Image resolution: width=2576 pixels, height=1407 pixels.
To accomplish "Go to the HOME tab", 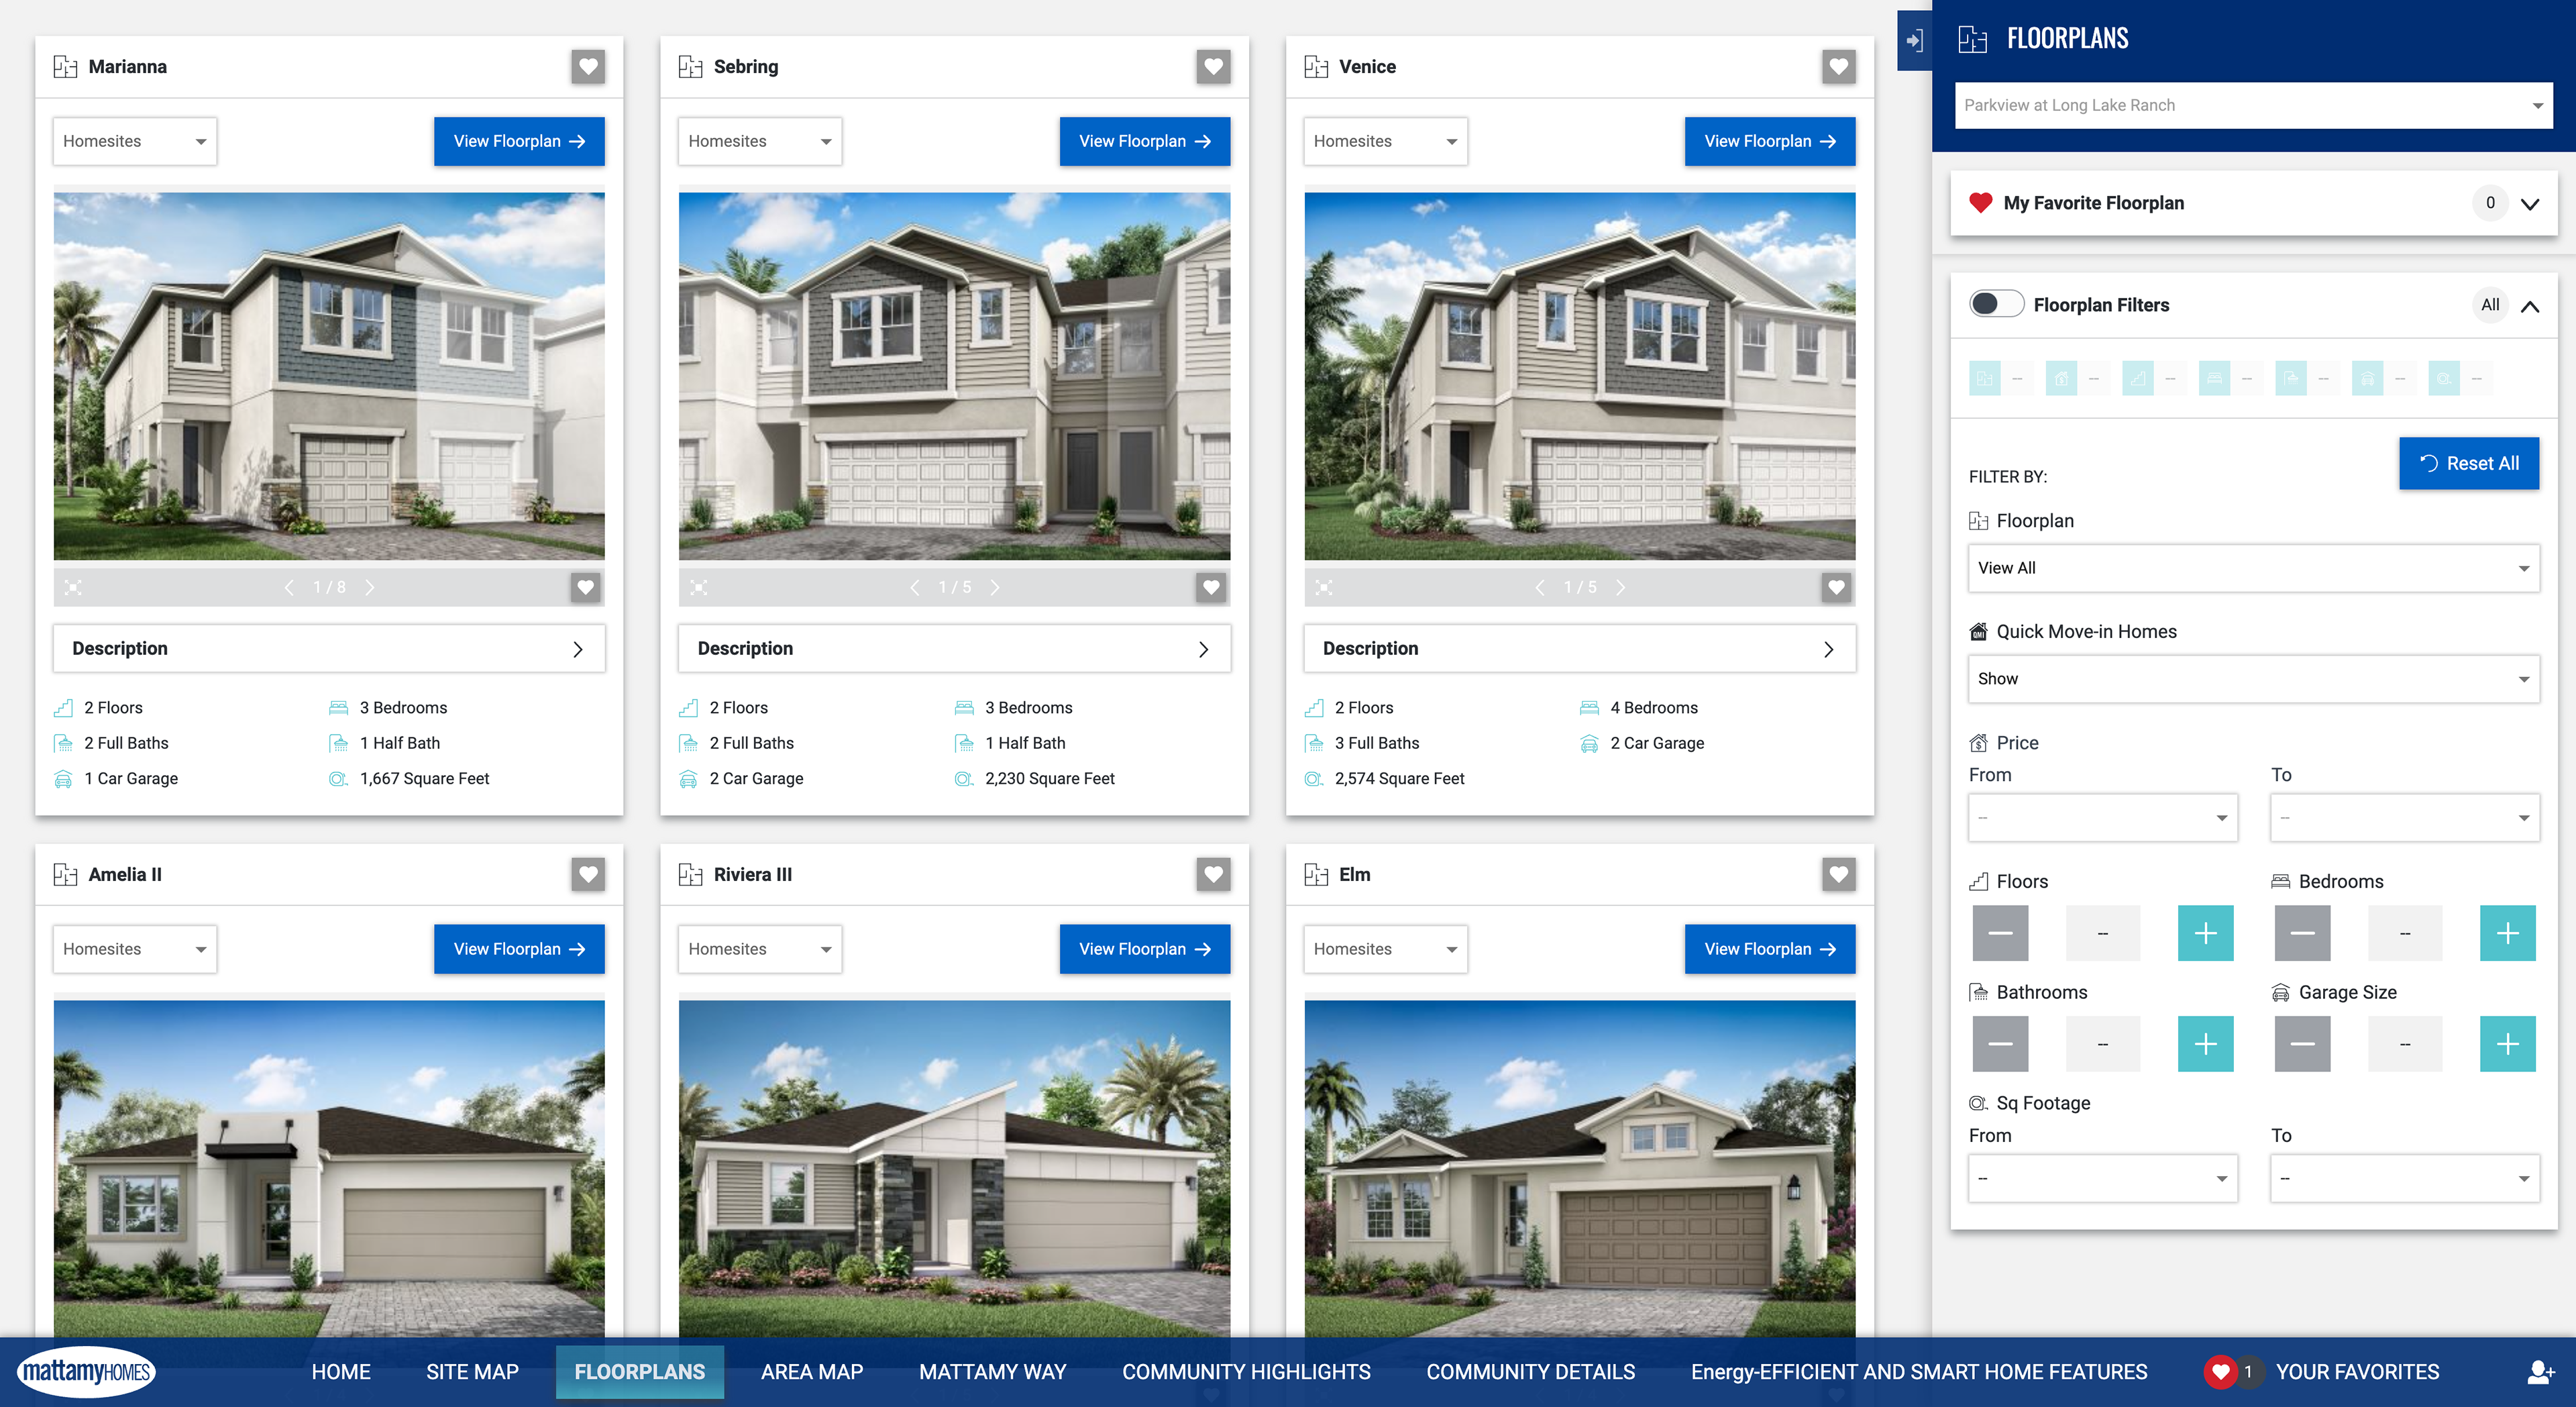I will pyautogui.click(x=341, y=1372).
